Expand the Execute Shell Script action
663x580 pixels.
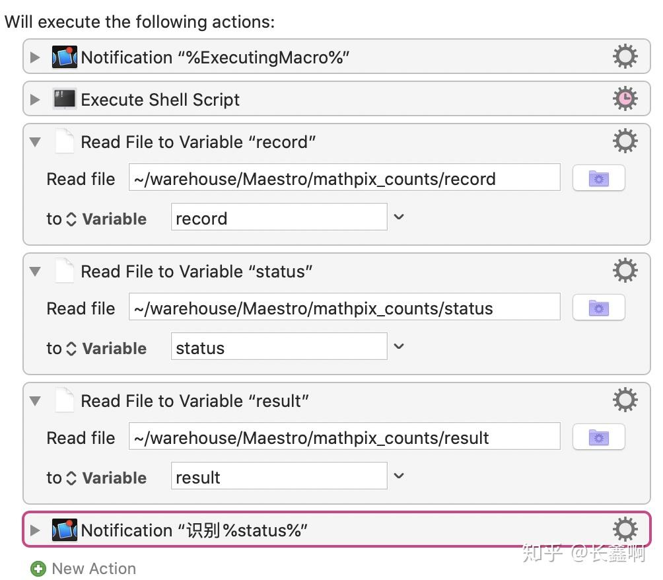click(x=35, y=100)
